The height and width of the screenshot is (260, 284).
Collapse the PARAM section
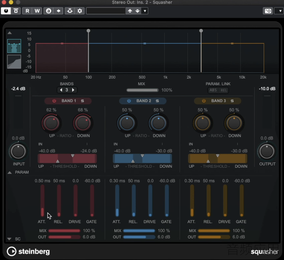tap(10, 173)
